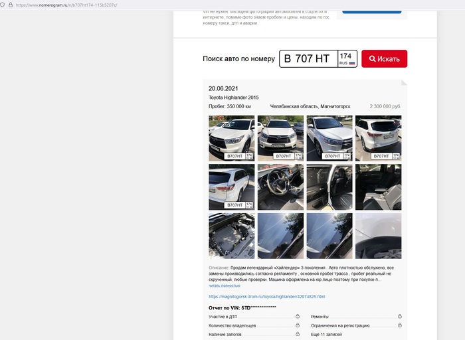
Task: Click the читать полностью link
Action: (225, 286)
